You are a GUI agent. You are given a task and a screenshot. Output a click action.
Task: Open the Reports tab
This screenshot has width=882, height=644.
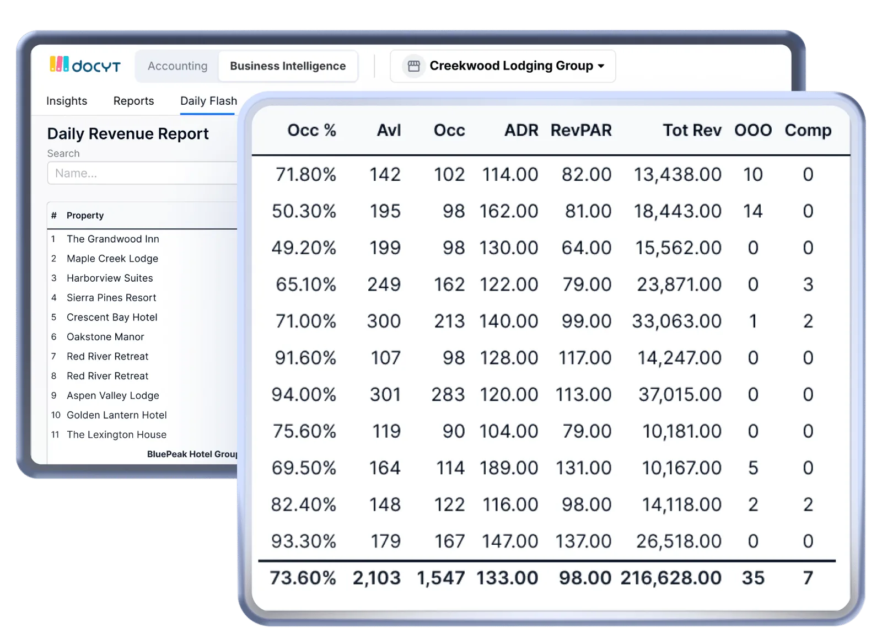click(133, 101)
